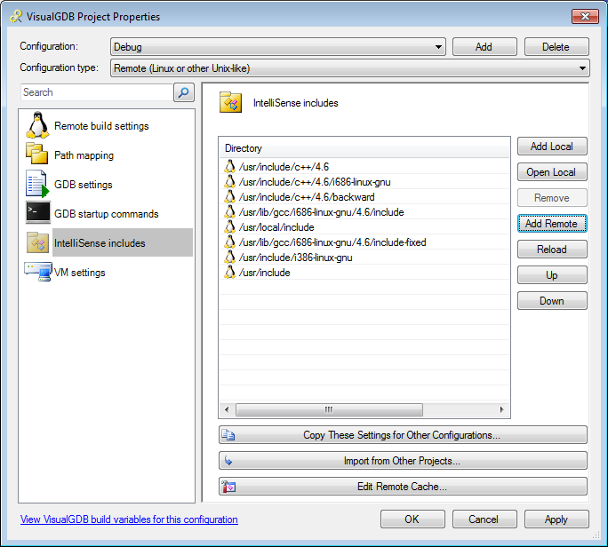Screen dimensions: 608x547
Task: Click the Cancel button
Action: click(x=484, y=519)
